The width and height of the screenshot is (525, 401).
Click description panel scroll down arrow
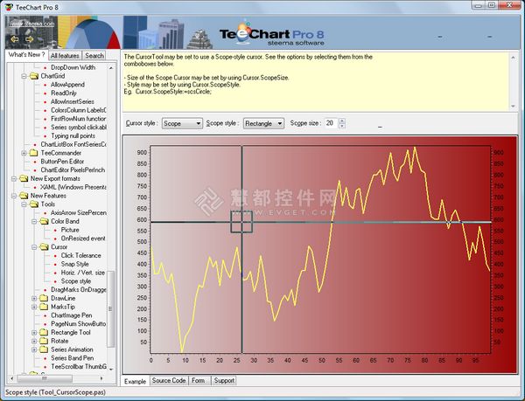514,107
